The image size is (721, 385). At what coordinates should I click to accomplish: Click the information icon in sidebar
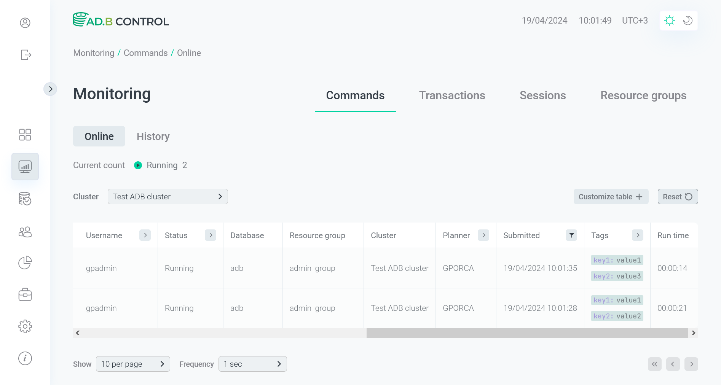pos(25,358)
